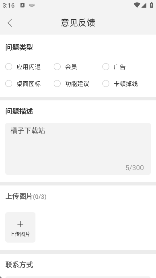156x278 pixels.
Task: Tap the plus icon to upload image
Action: pyautogui.click(x=20, y=224)
